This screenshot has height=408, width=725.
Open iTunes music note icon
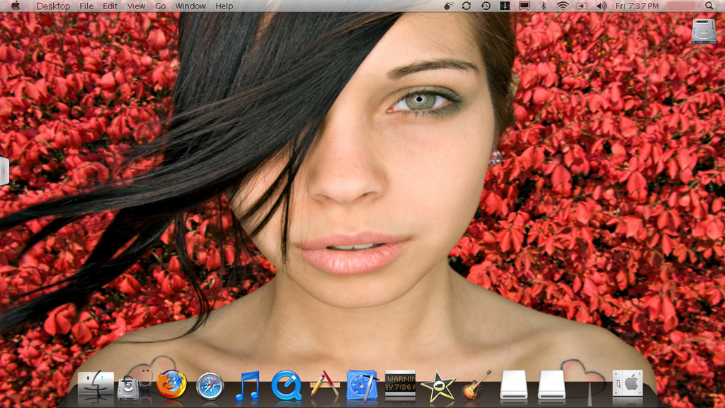[248, 385]
